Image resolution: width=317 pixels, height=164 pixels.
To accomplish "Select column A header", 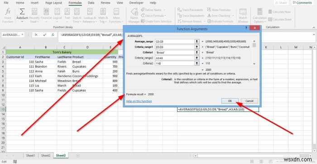I will click(20, 47).
